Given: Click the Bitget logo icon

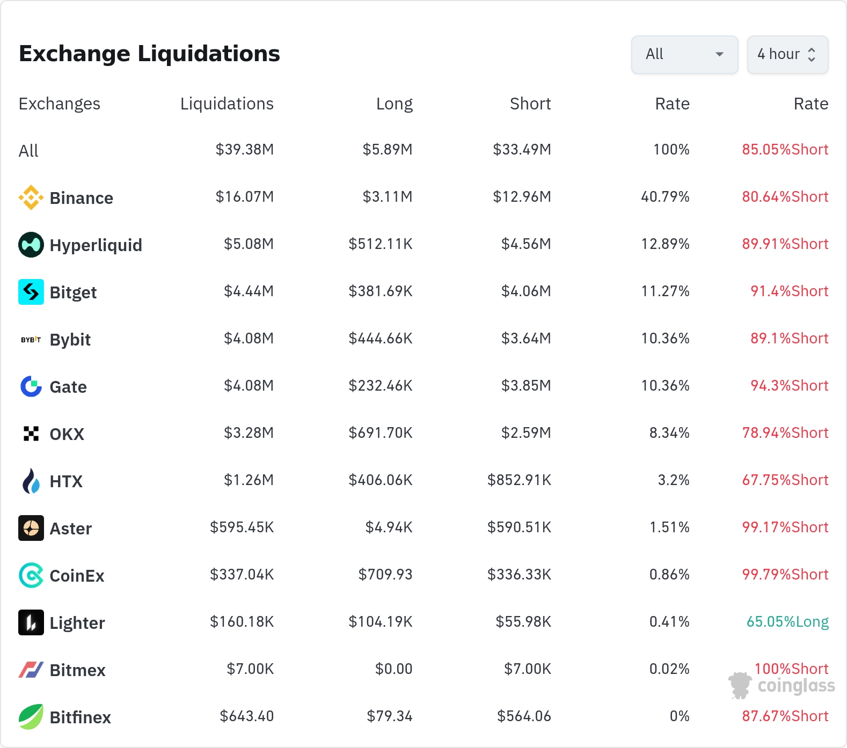Looking at the screenshot, I should coord(31,292).
